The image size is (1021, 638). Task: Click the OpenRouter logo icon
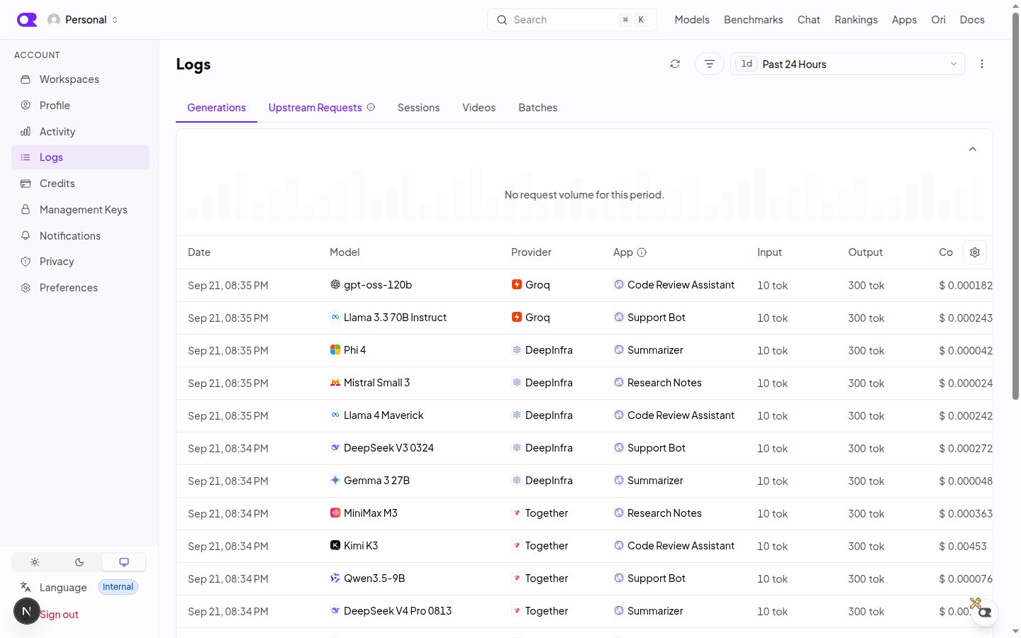coord(27,20)
